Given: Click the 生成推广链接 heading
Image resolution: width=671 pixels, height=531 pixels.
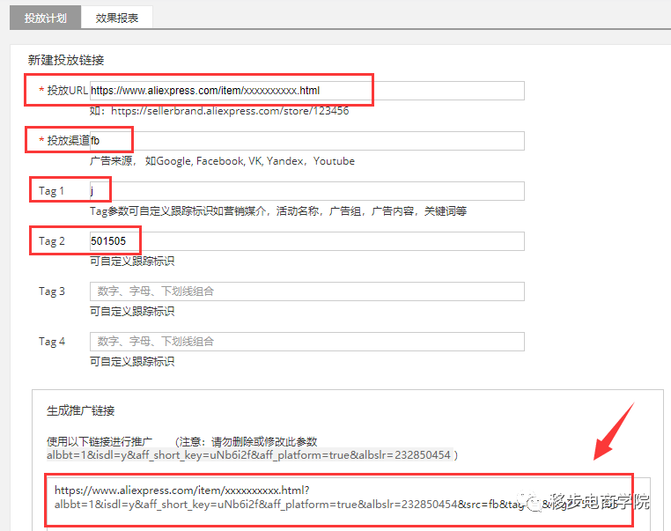Looking at the screenshot, I should [x=80, y=410].
